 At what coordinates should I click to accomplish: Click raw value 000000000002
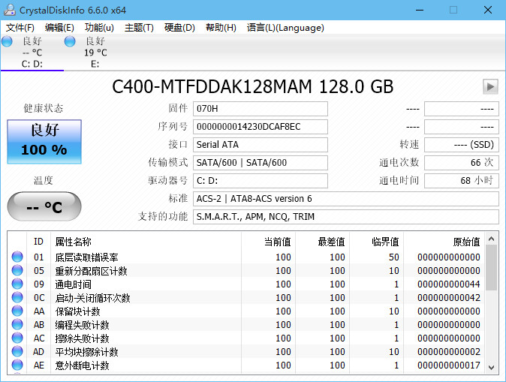coord(449,352)
